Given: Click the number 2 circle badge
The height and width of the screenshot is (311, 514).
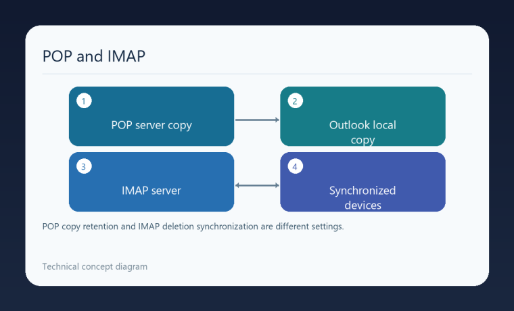Looking at the screenshot, I should tap(295, 101).
